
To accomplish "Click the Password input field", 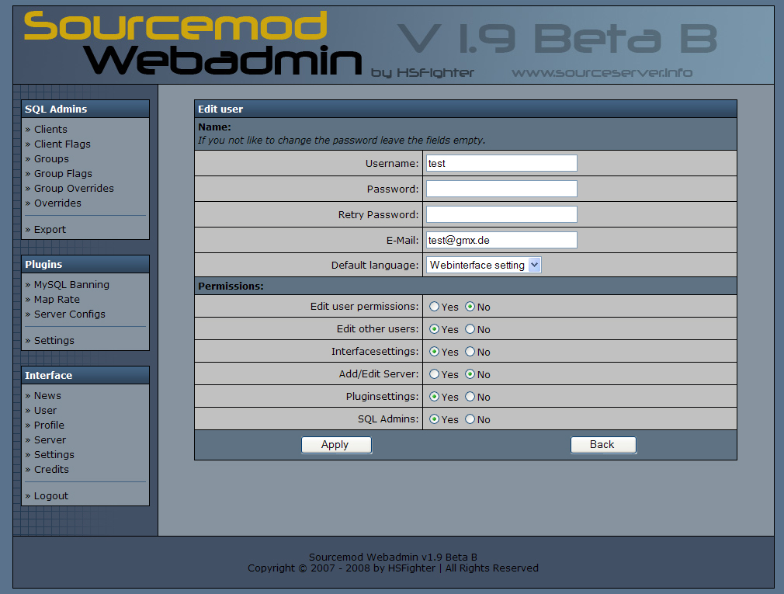I will point(501,189).
